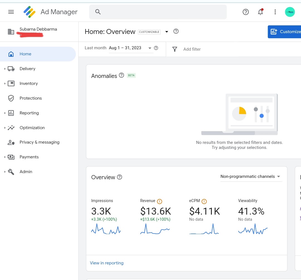Click the Delivery truck icon in sidebar
This screenshot has height=280, width=301.
(x=11, y=68)
